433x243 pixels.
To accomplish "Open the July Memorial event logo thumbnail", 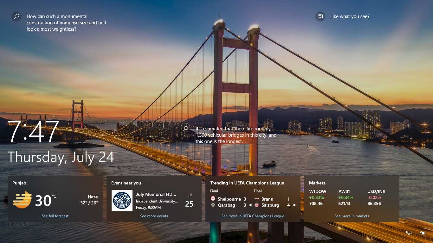I will [x=122, y=200].
